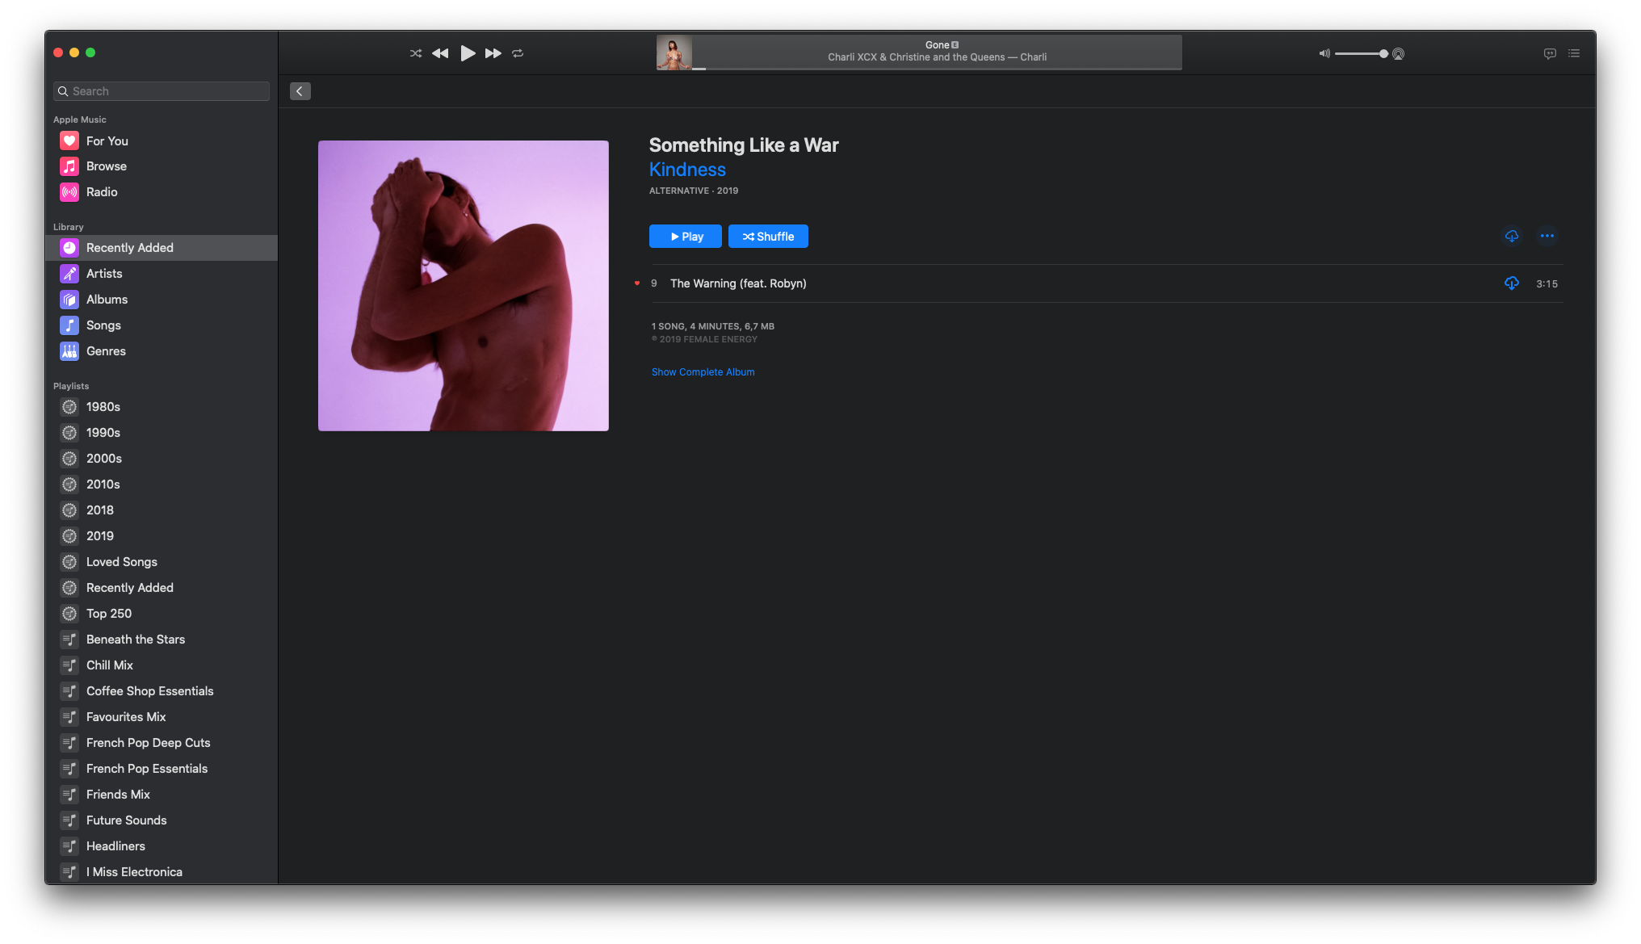
Task: Adjust the volume slider
Action: (x=1361, y=54)
